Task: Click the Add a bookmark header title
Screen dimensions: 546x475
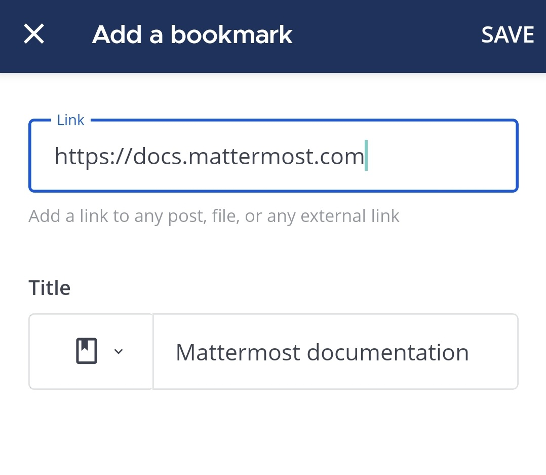Action: coord(192,35)
